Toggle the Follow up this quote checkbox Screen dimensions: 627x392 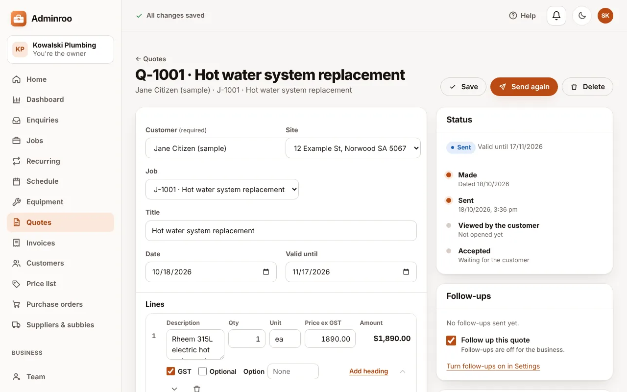click(x=451, y=341)
